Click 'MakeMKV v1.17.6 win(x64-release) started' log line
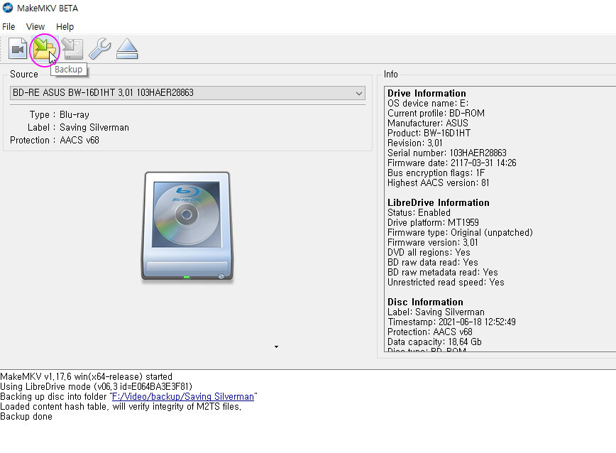Image resolution: width=616 pixels, height=453 pixels. coord(86,377)
